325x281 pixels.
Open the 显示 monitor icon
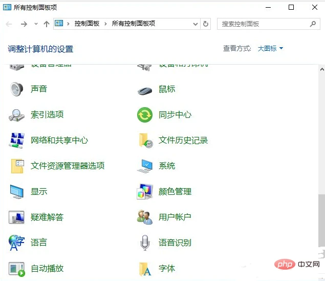pos(16,191)
